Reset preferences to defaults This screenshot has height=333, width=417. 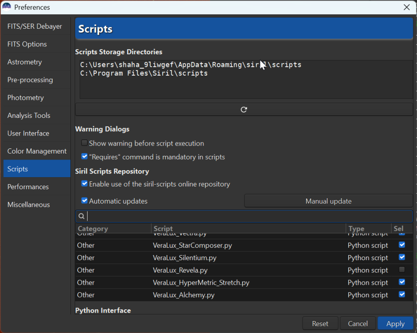click(320, 323)
